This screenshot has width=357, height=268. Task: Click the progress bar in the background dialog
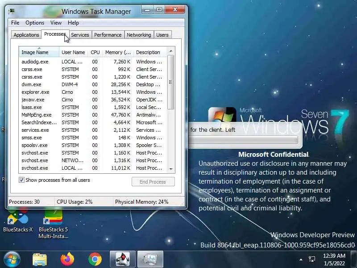243,139
